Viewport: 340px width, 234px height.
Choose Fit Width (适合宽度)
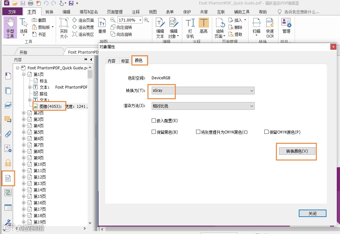click(83, 27)
